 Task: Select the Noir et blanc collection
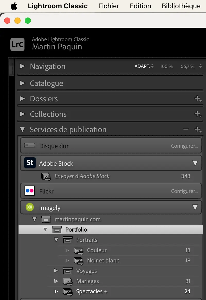tap(103, 260)
